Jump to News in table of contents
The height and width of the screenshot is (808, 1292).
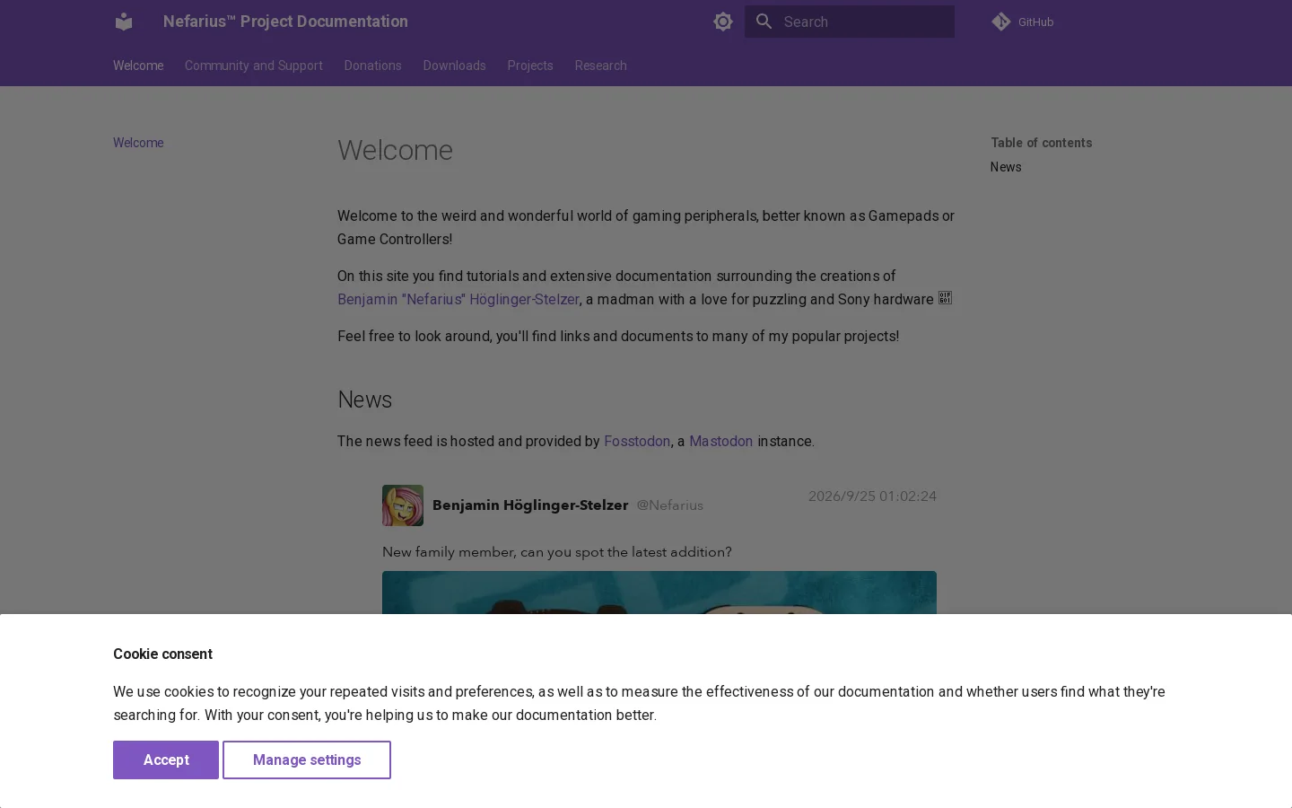pyautogui.click(x=1006, y=167)
